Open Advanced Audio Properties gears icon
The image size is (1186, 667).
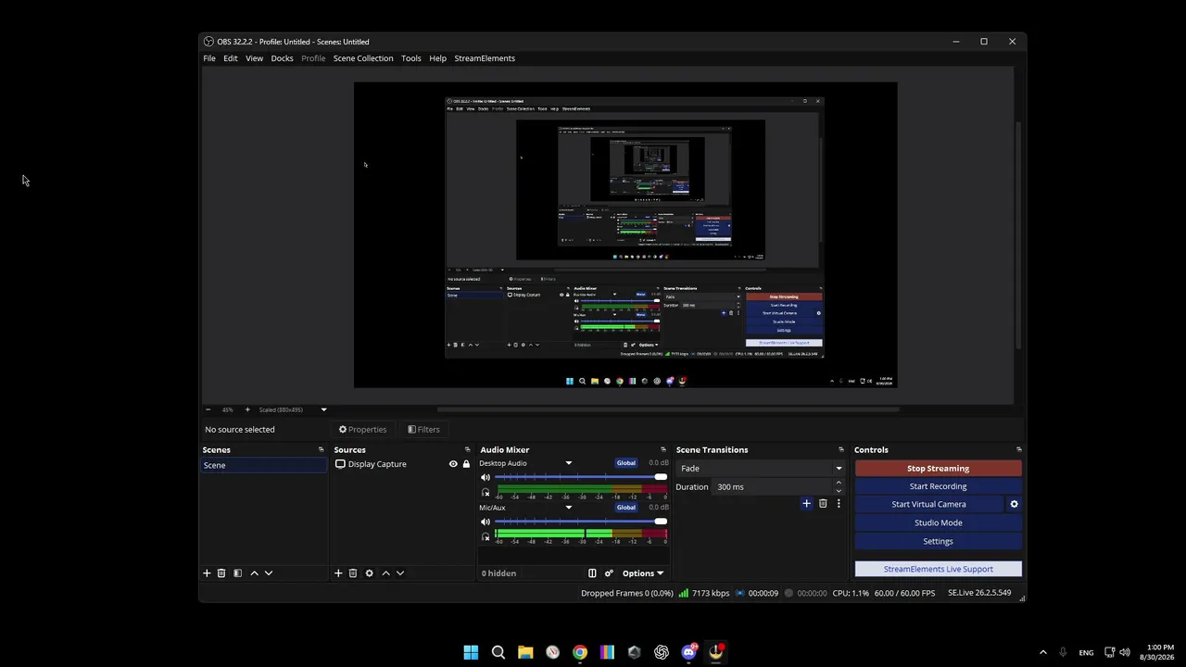609,573
